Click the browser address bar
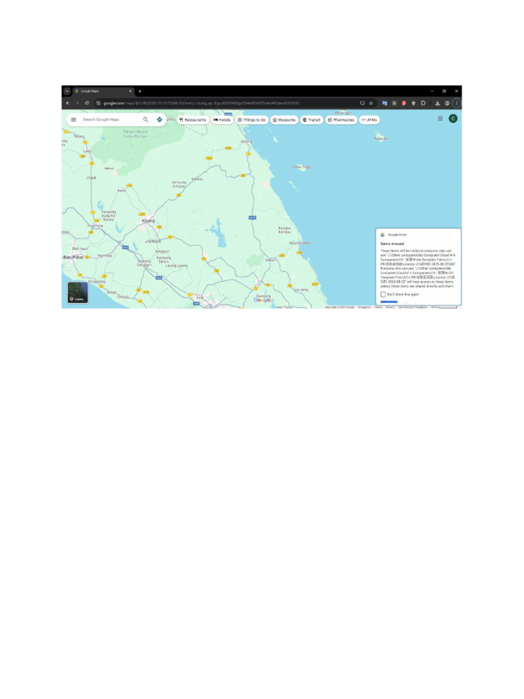The image size is (524, 699). click(227, 103)
